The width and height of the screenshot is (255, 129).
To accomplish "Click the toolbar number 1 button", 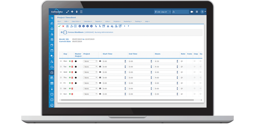I will [x=125, y=26].
